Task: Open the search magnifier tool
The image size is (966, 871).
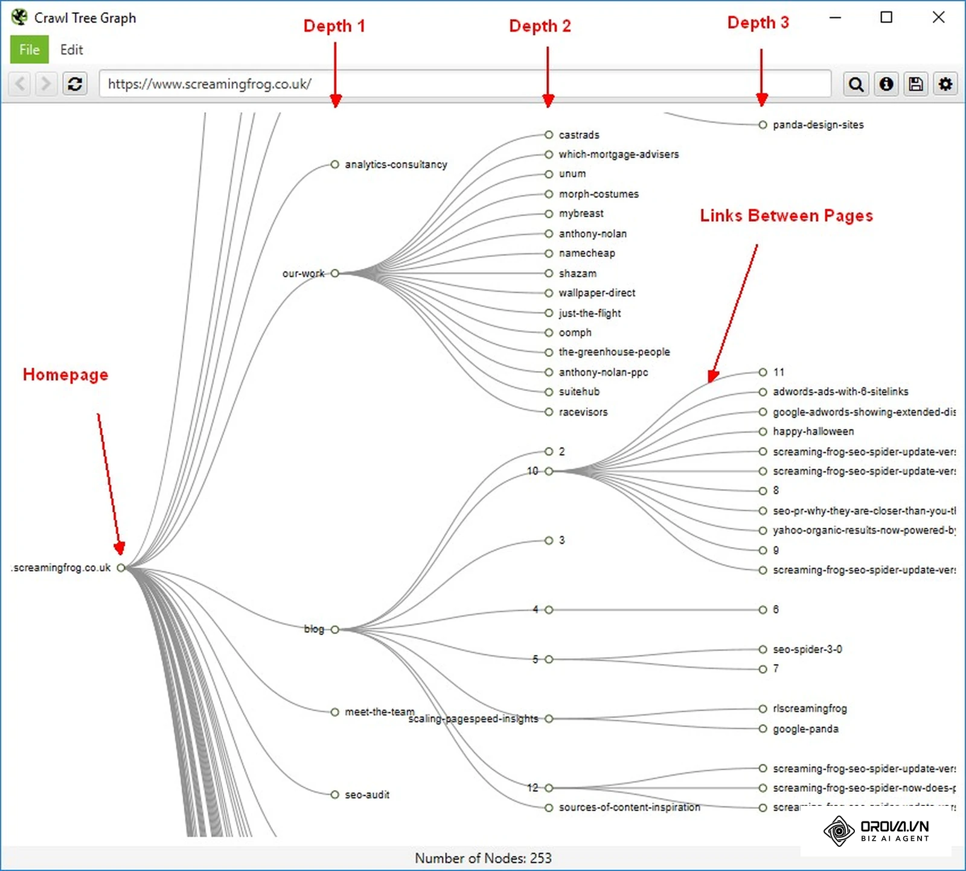Action: tap(856, 84)
